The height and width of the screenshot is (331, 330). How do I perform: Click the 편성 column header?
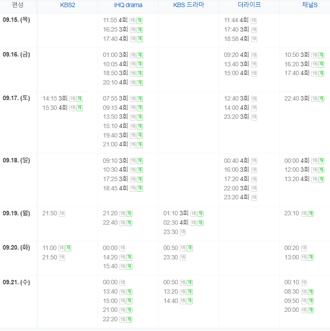(17, 5)
